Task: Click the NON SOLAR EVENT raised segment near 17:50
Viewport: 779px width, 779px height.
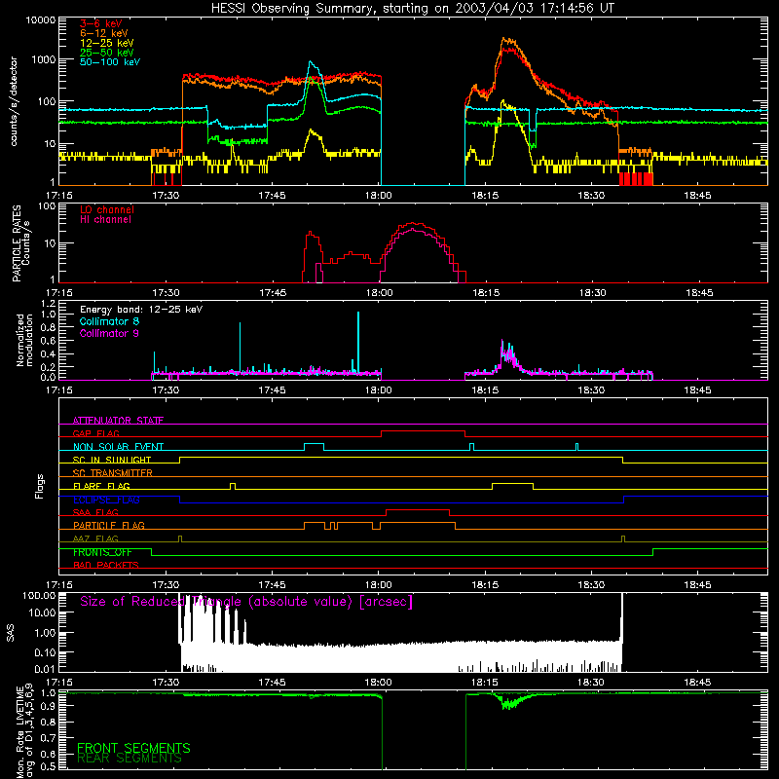Action: pos(314,444)
